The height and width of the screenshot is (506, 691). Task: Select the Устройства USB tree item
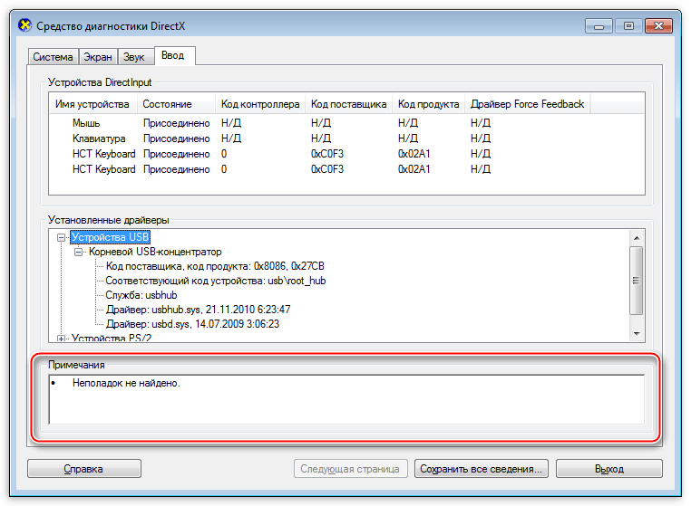pyautogui.click(x=110, y=237)
